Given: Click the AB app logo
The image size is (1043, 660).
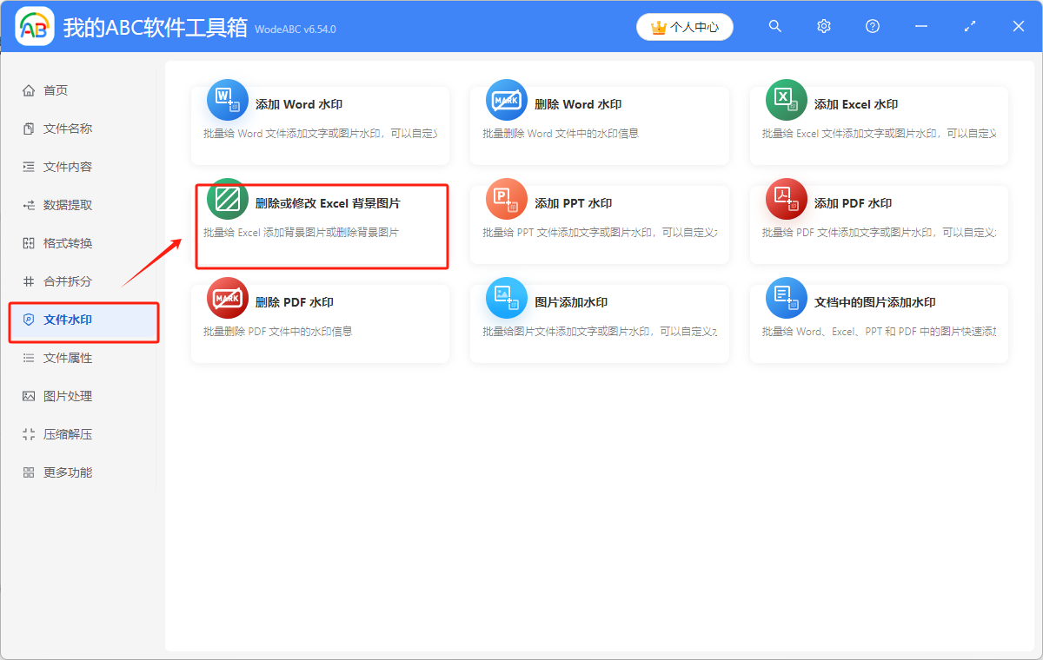Looking at the screenshot, I should pos(34,26).
